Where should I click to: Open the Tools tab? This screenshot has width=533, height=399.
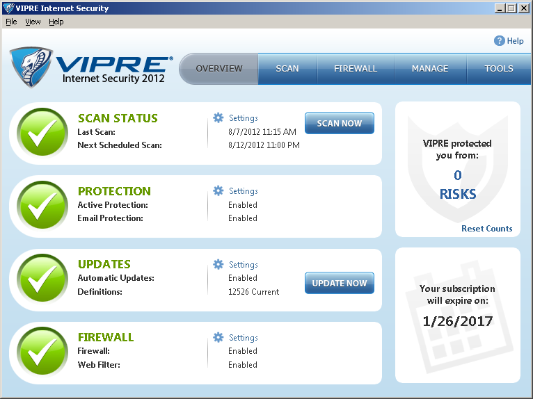[x=498, y=69]
